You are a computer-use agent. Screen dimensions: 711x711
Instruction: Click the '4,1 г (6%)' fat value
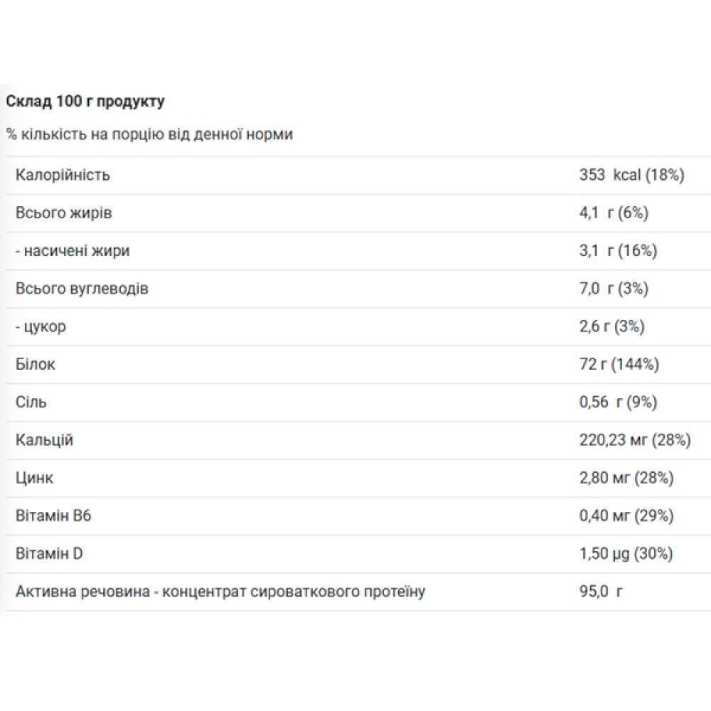pyautogui.click(x=614, y=213)
